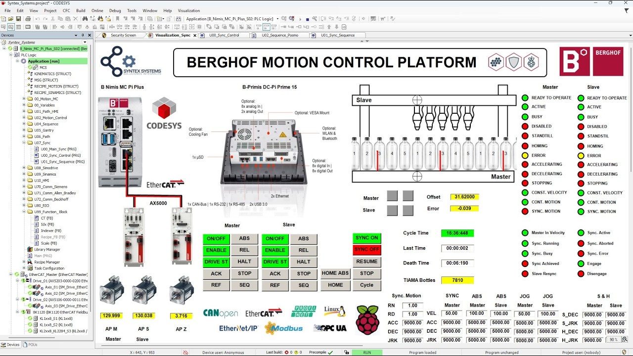The width and height of the screenshot is (633, 356).
Task: Collapse the U07_Sync folder
Action: 24,143
